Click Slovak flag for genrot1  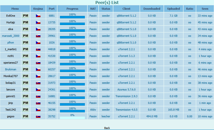(38, 96)
